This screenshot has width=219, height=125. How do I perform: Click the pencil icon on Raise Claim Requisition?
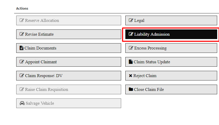click(x=22, y=90)
